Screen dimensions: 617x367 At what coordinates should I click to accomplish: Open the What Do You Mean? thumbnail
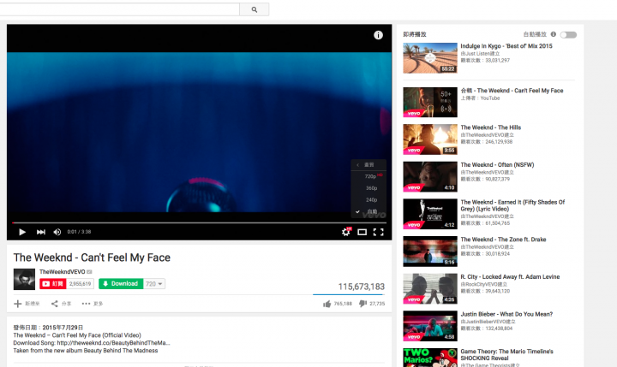[x=430, y=326]
